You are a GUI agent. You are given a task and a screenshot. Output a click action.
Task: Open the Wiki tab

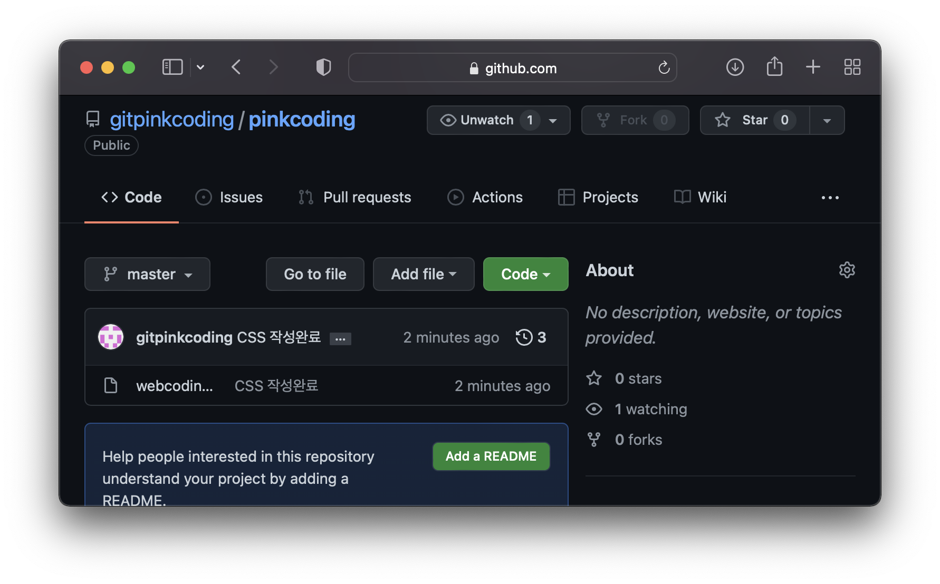700,197
